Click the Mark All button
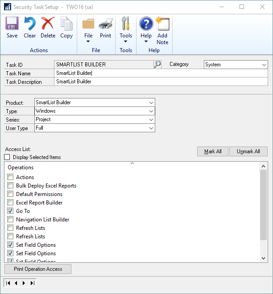Image resolution: width=273 pixels, height=294 pixels. tap(213, 151)
